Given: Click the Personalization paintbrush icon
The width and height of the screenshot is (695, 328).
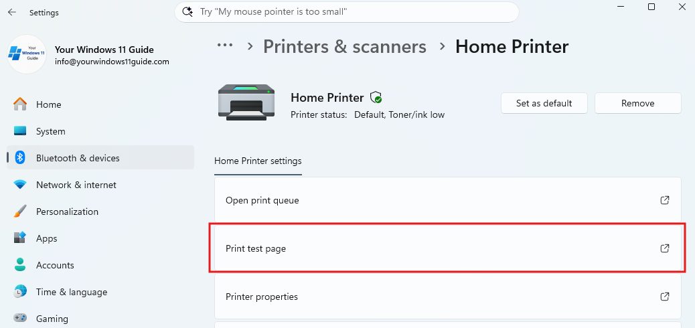Looking at the screenshot, I should coord(20,212).
